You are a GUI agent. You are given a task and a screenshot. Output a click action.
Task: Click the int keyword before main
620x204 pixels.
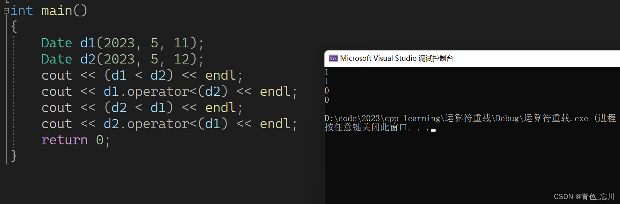click(22, 11)
